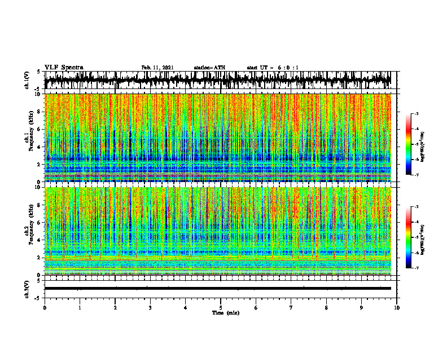Click the ch.2 spectrogram color bar

click(408, 237)
